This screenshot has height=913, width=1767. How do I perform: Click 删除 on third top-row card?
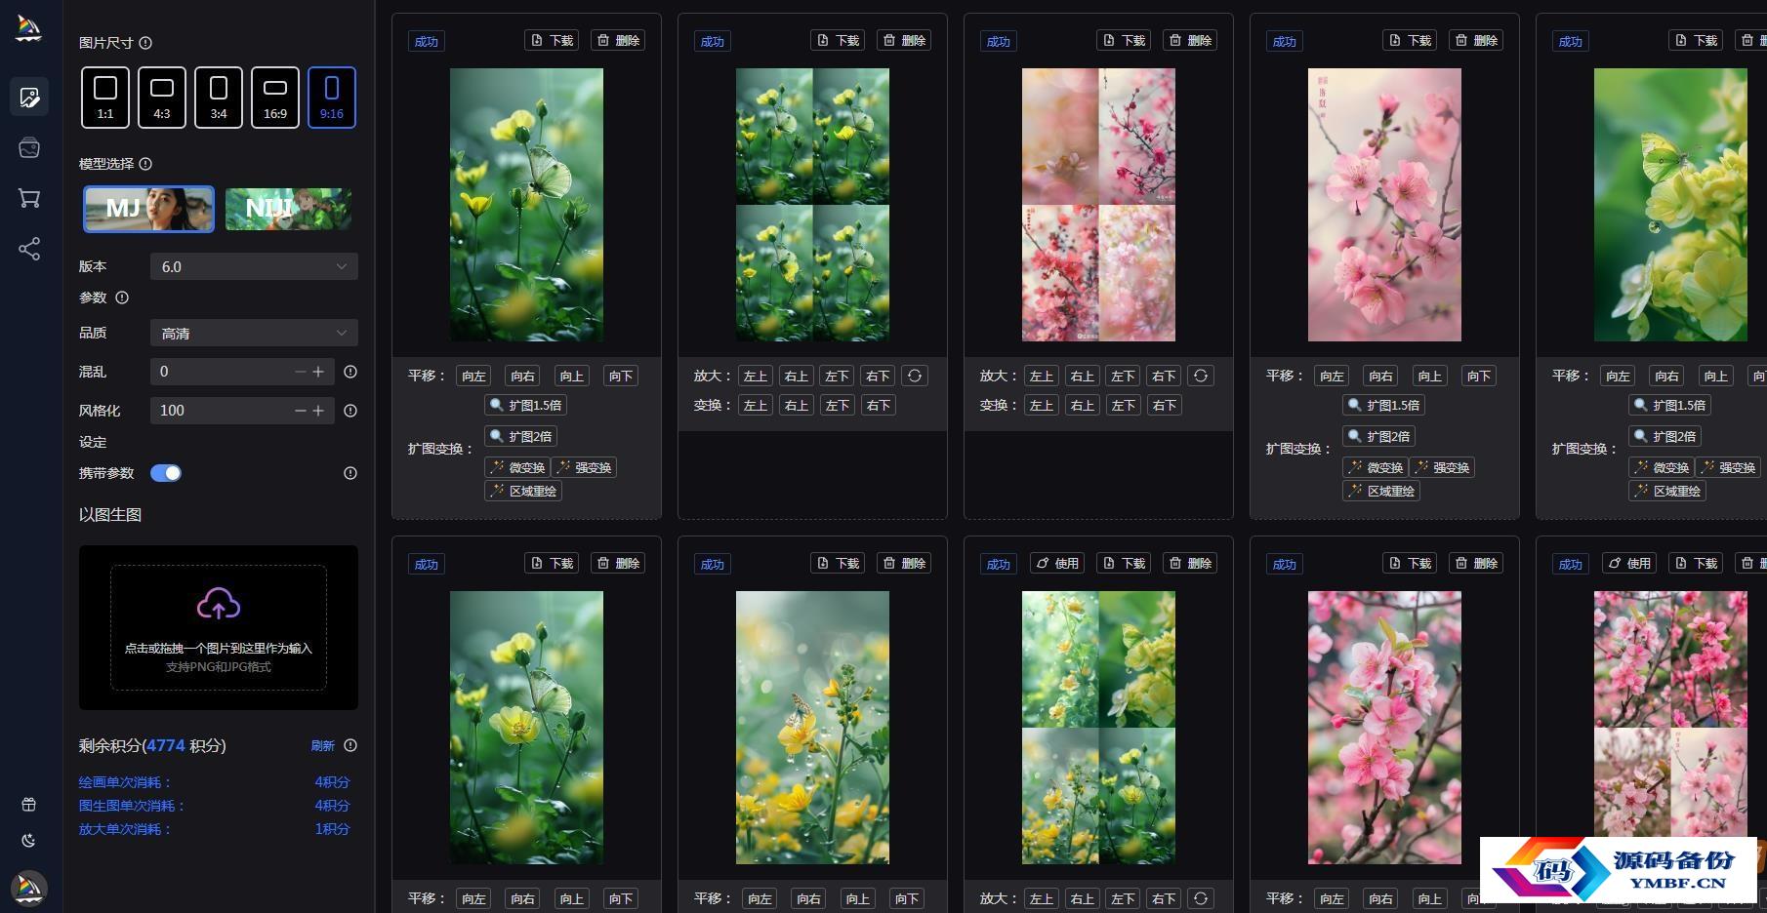point(1190,40)
